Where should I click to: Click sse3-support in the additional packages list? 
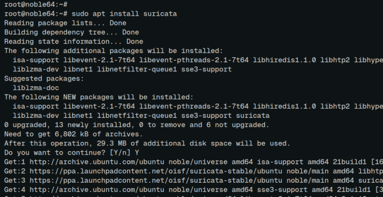206,69
